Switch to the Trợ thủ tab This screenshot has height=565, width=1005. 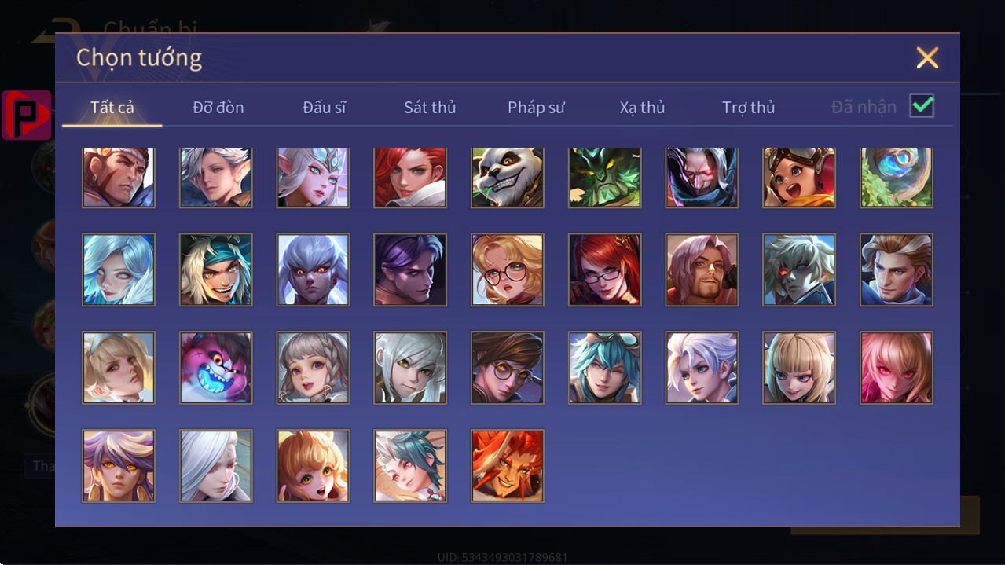click(748, 108)
